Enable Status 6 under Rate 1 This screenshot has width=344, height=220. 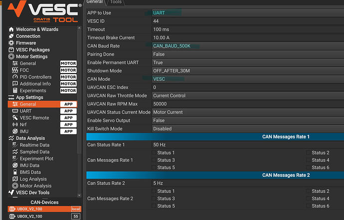[x=308, y=167]
